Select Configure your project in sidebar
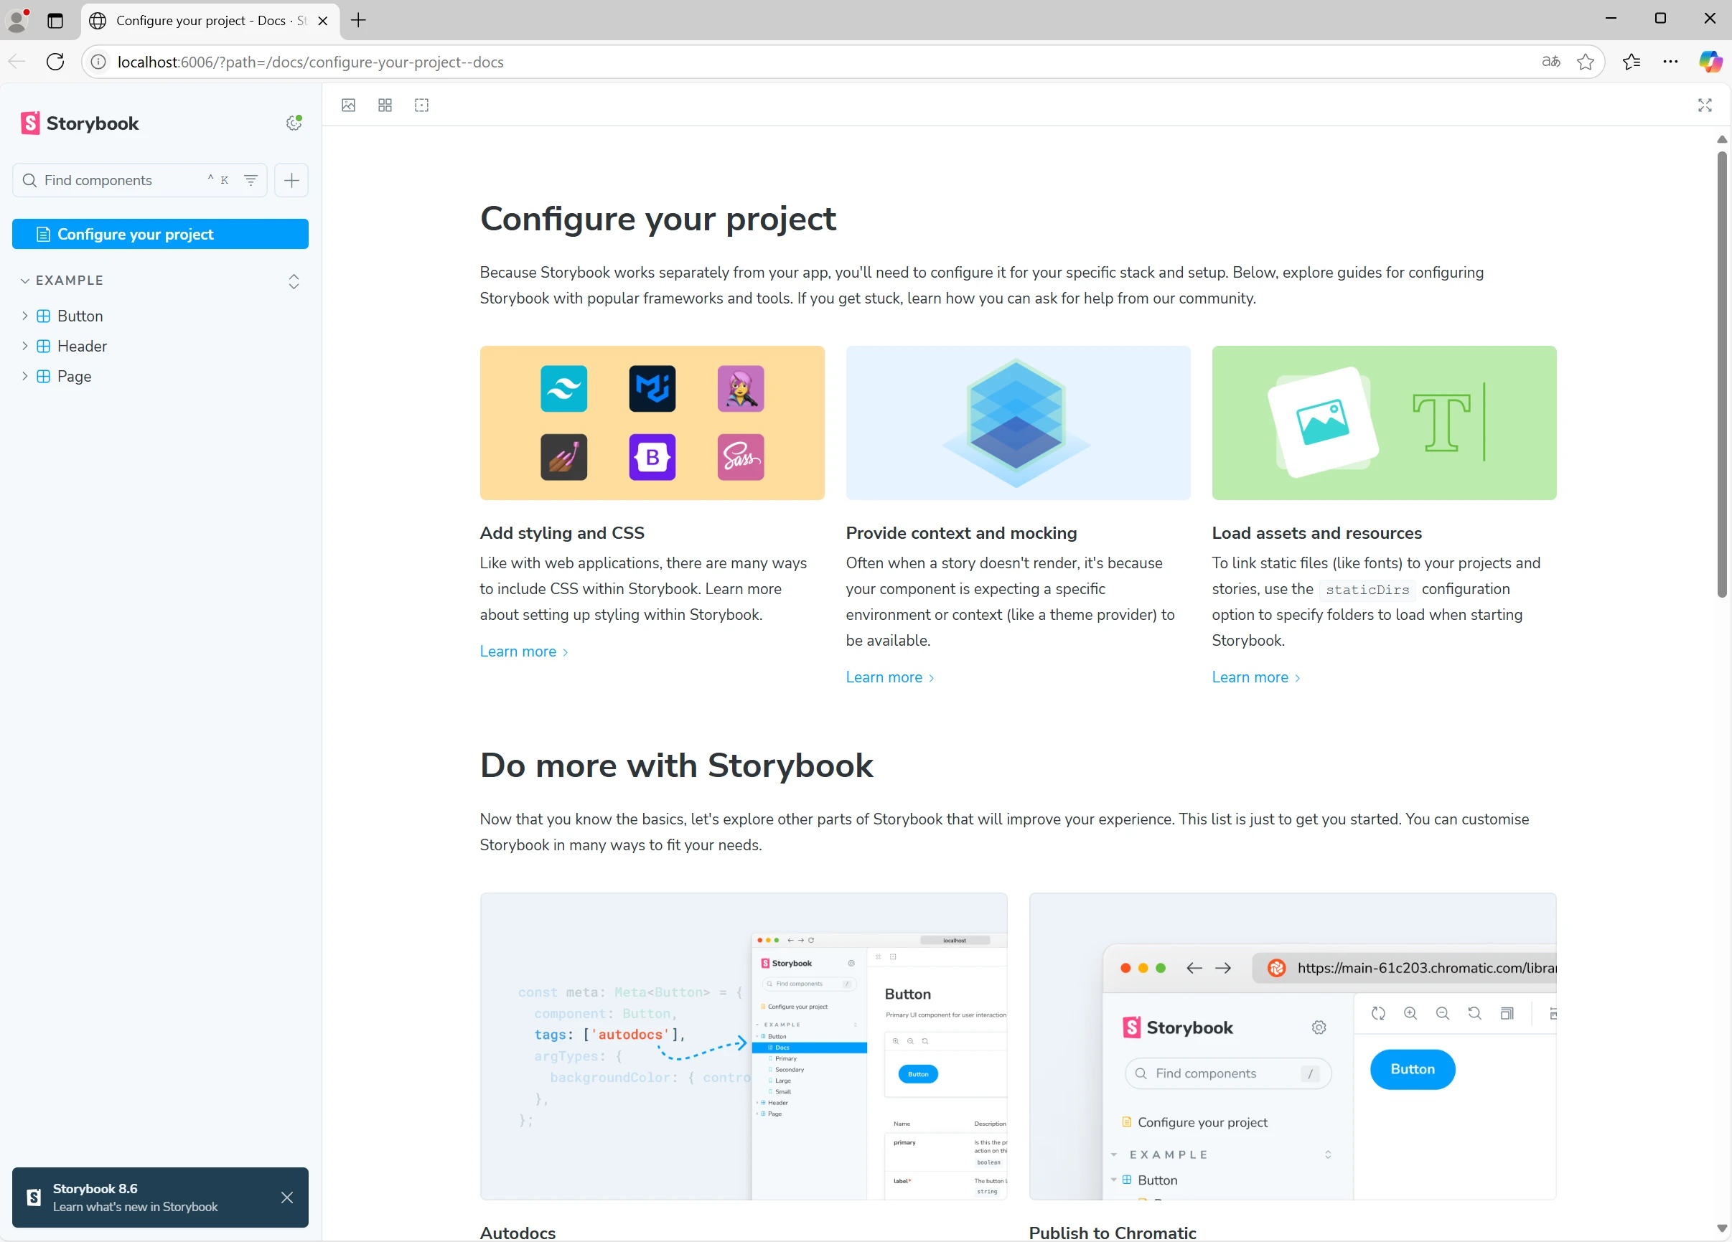The width and height of the screenshot is (1732, 1242). [160, 235]
